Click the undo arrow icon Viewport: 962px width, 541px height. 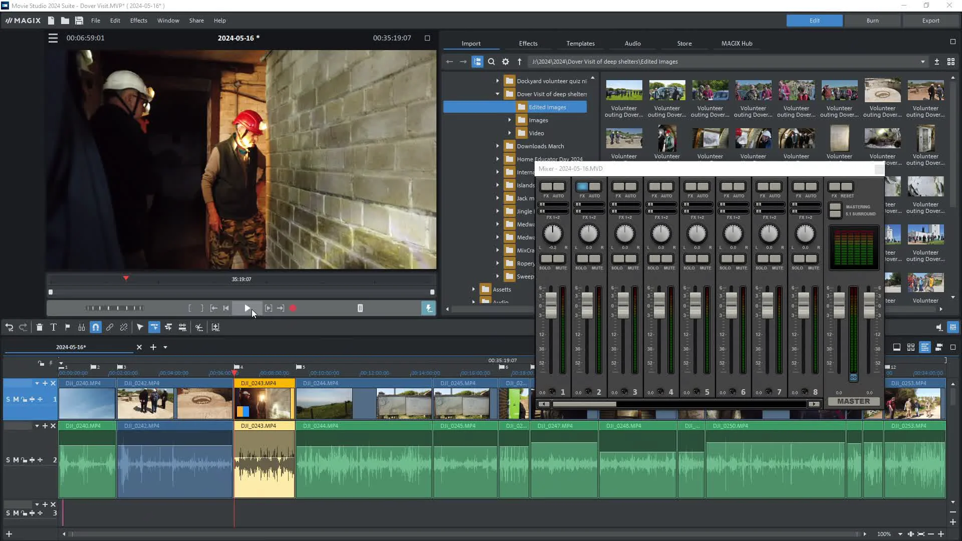pos(10,327)
